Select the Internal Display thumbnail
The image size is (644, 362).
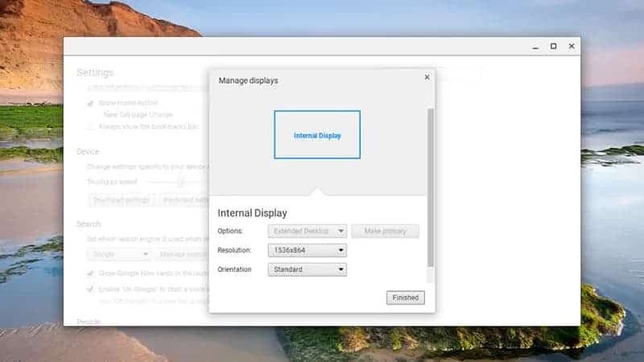(x=317, y=135)
